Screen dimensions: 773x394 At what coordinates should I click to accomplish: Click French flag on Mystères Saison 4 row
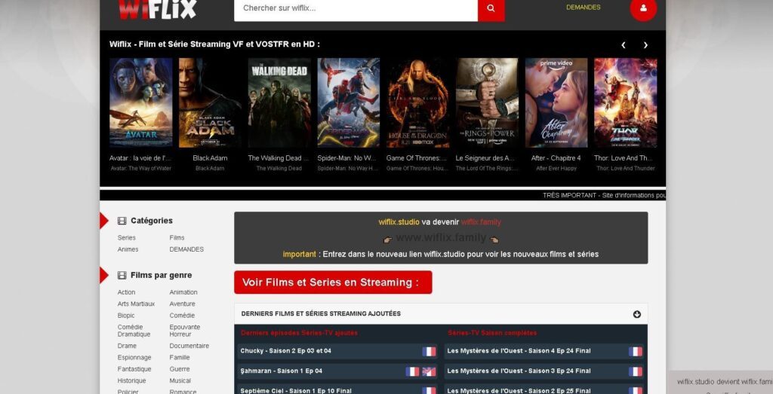636,351
